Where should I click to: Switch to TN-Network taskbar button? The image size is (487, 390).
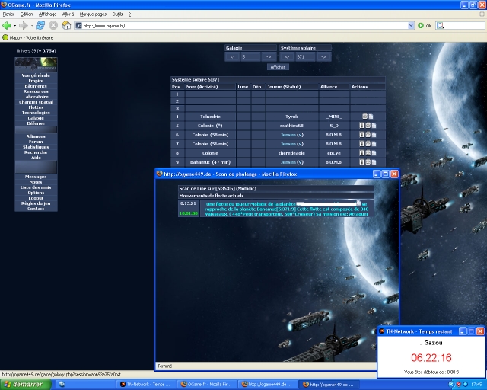146,385
